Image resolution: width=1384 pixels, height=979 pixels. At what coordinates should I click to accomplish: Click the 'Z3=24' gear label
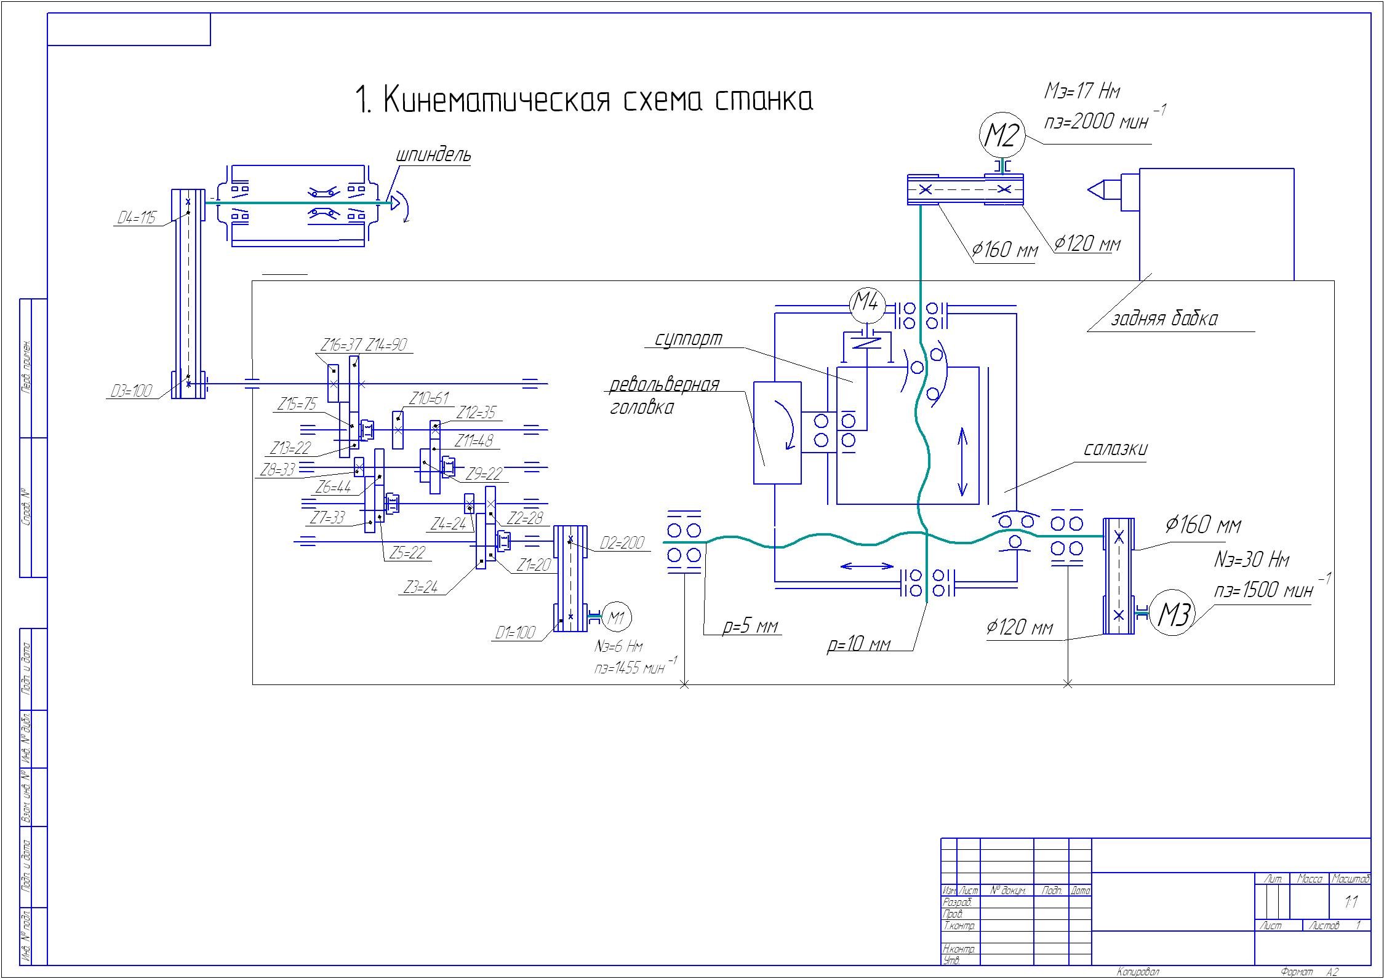420,587
